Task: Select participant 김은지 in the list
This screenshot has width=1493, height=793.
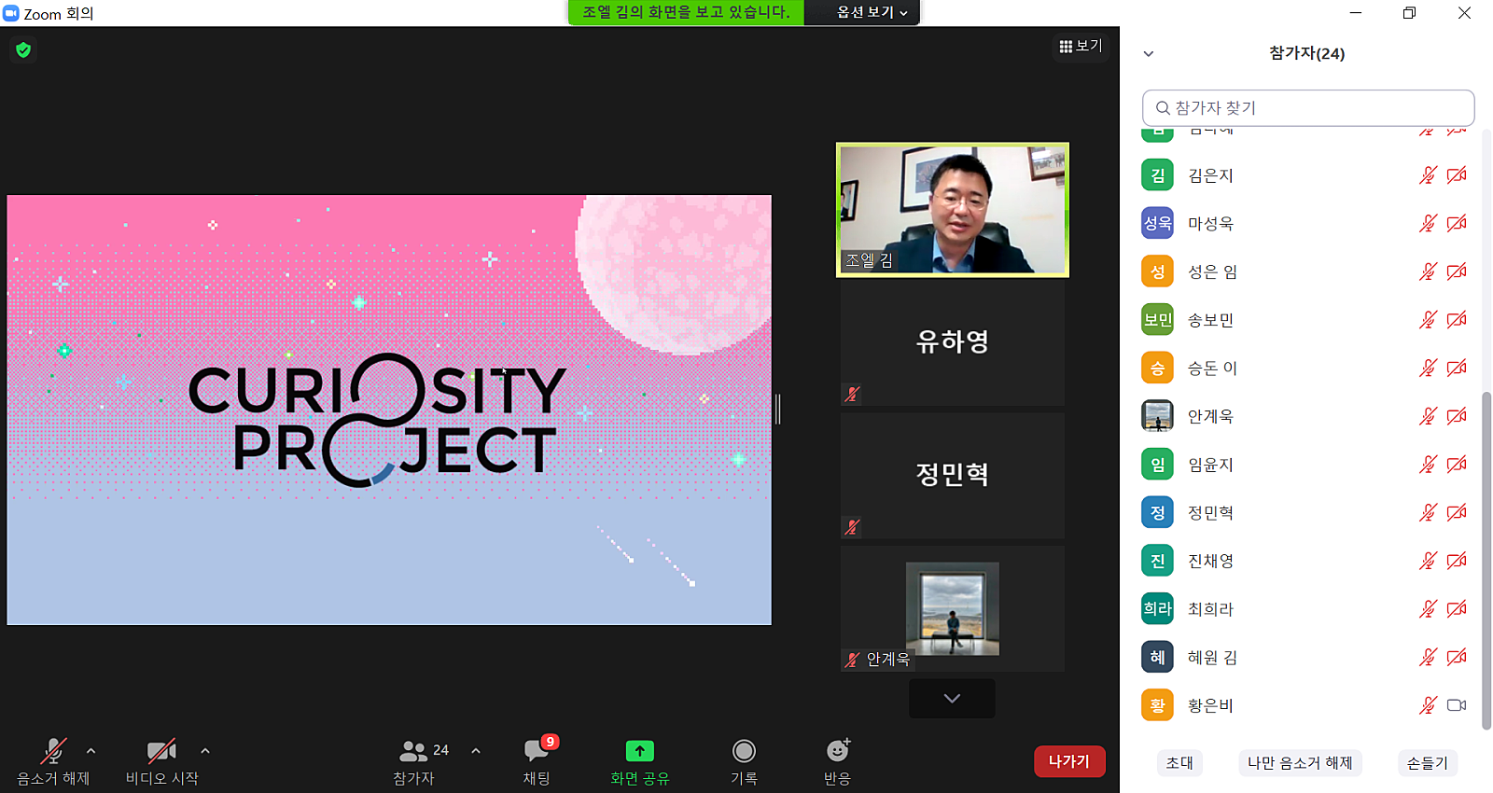Action: coord(1306,175)
